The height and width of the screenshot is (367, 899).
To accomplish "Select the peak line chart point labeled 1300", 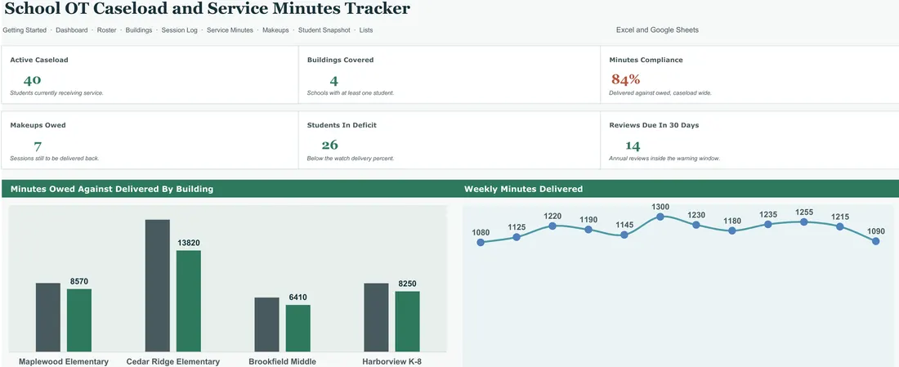I will click(x=660, y=217).
